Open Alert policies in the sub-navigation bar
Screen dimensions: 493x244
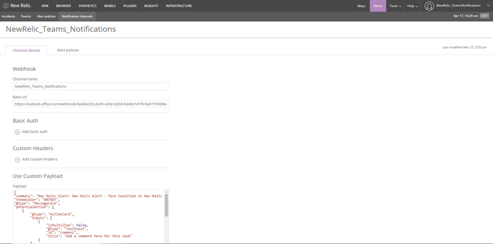point(46,16)
